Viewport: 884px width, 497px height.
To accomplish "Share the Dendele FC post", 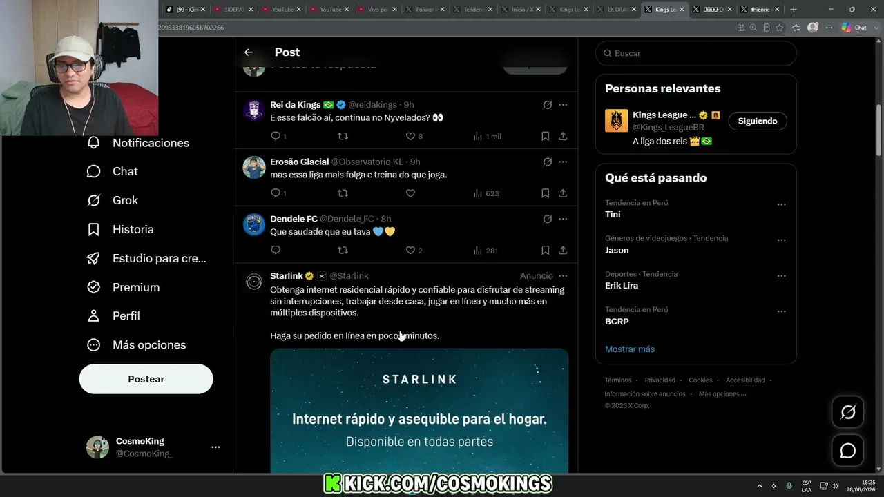I will click(x=563, y=250).
